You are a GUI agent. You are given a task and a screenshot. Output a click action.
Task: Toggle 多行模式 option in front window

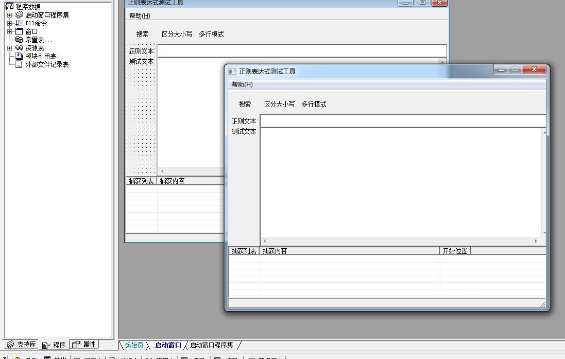(x=314, y=104)
